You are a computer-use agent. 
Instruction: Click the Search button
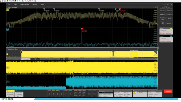169,14
